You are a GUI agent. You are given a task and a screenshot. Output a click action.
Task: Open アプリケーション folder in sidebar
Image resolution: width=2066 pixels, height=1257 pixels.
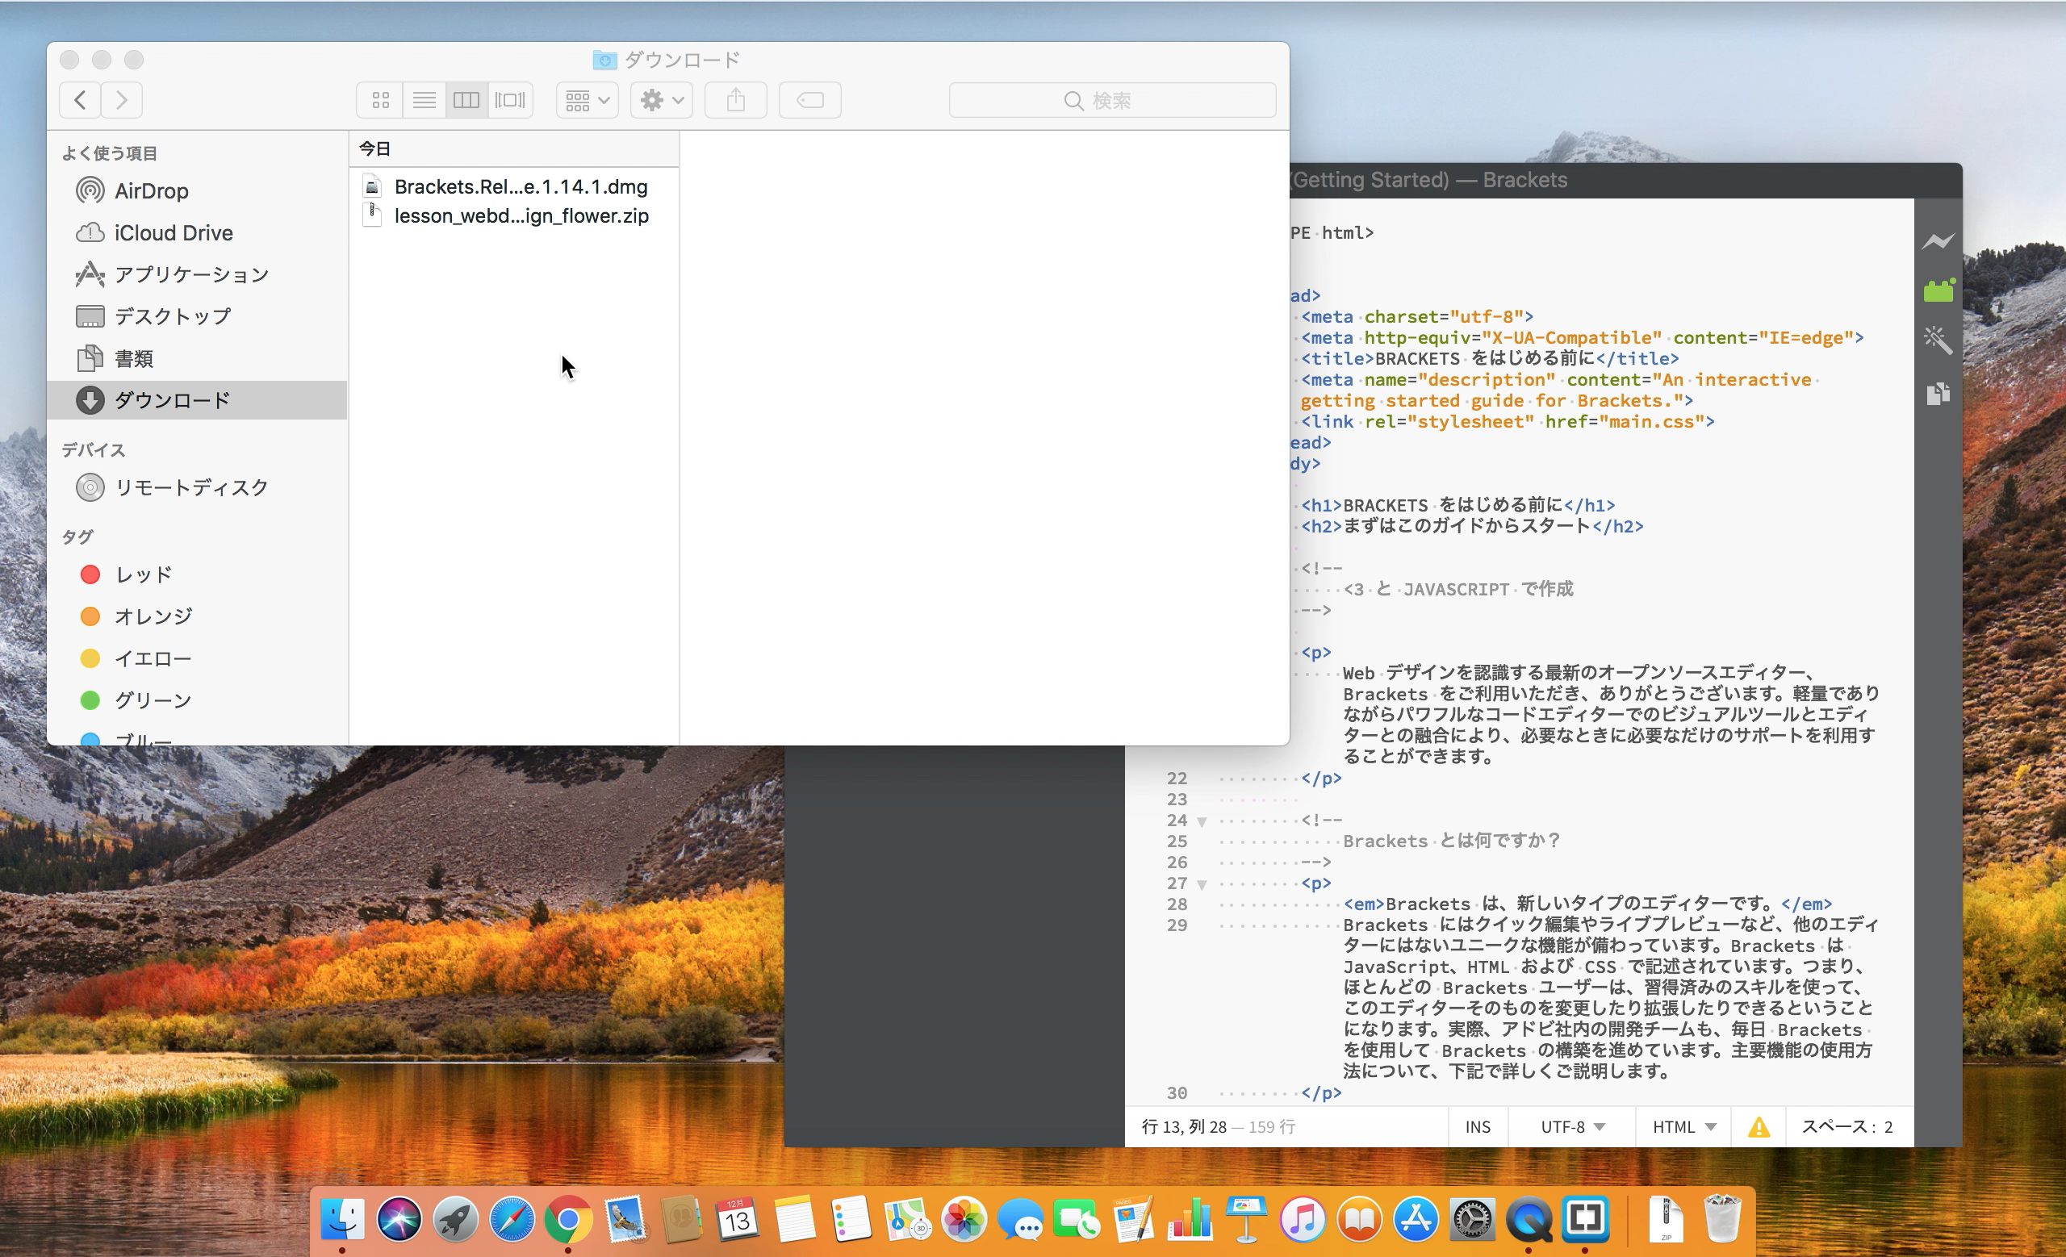198,274
